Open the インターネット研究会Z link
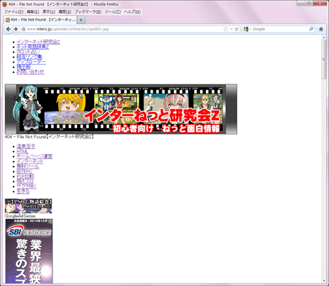The height and width of the screenshot is (286, 329). click(38, 42)
